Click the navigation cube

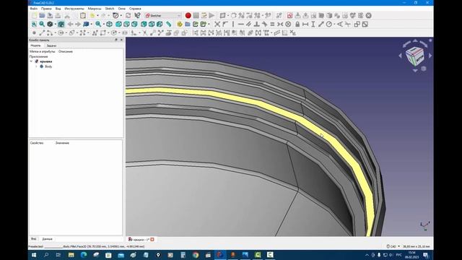click(414, 56)
